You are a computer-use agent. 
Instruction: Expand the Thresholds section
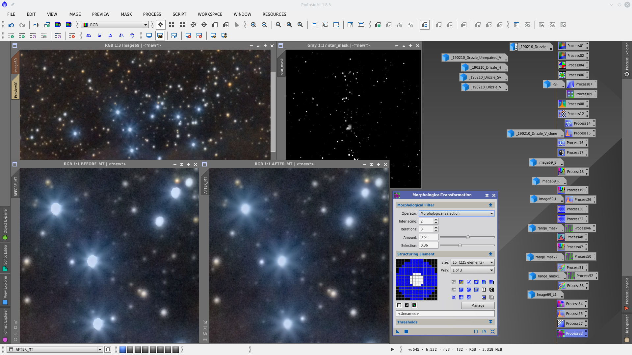point(445,322)
